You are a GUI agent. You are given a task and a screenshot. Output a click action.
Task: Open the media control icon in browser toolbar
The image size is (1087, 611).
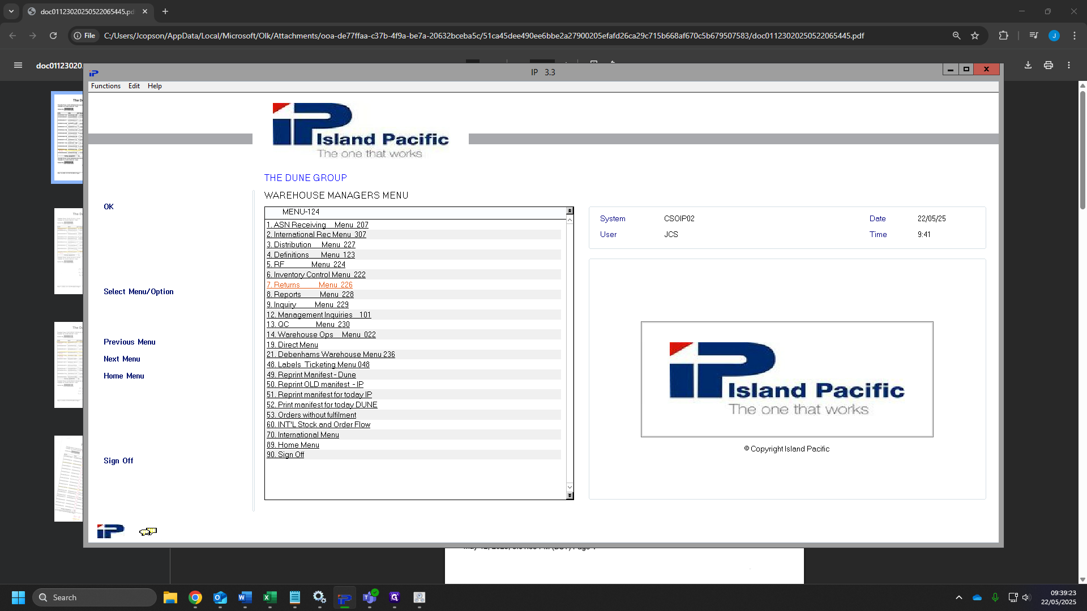coord(1034,36)
